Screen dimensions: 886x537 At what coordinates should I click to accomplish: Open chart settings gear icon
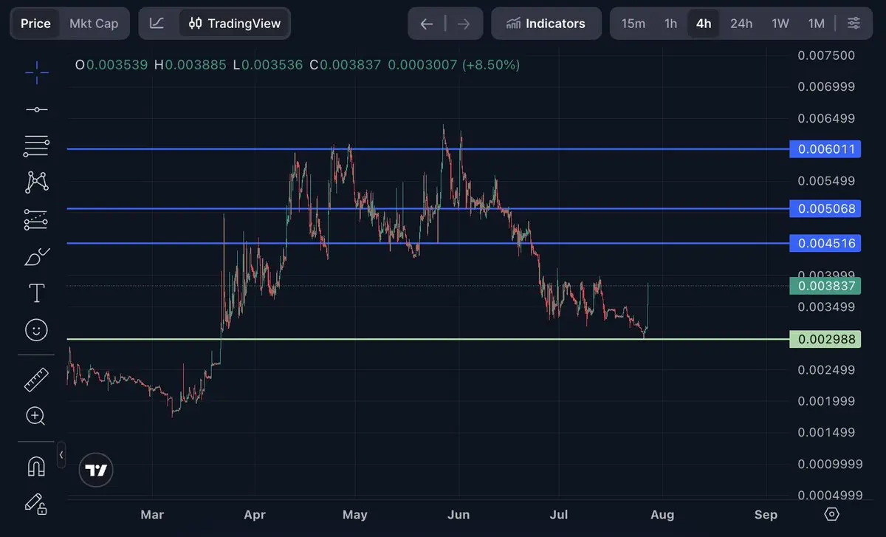(831, 514)
